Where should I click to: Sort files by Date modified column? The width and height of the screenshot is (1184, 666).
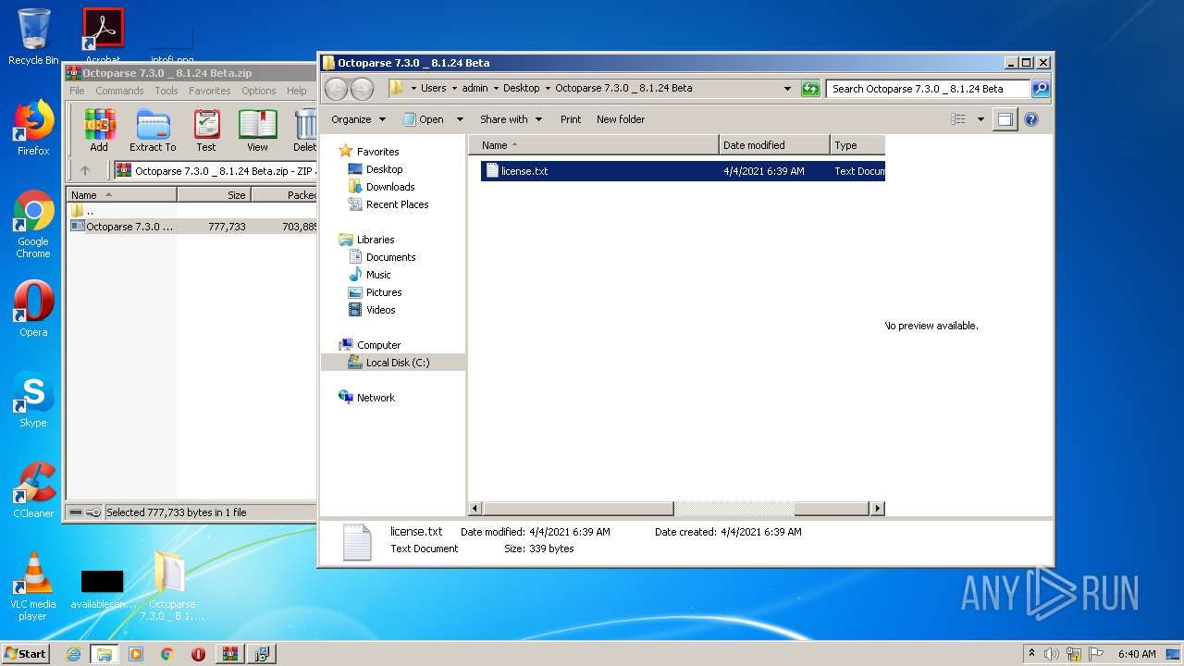774,145
